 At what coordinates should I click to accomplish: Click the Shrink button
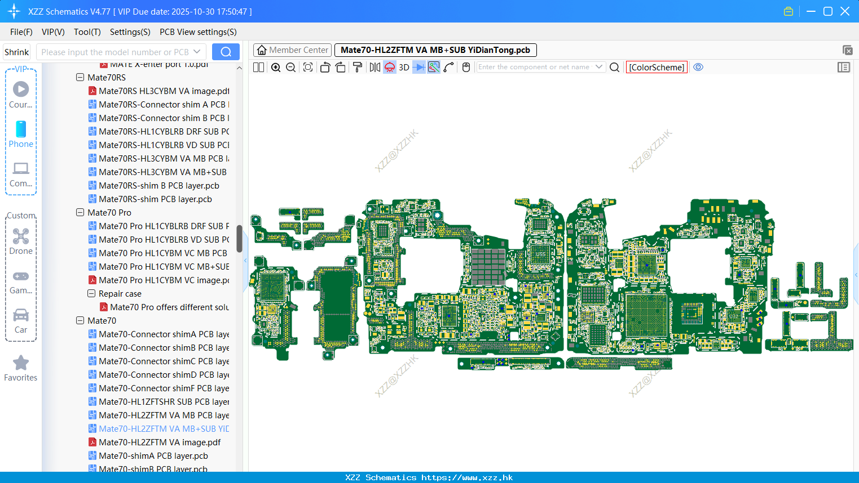tap(17, 52)
